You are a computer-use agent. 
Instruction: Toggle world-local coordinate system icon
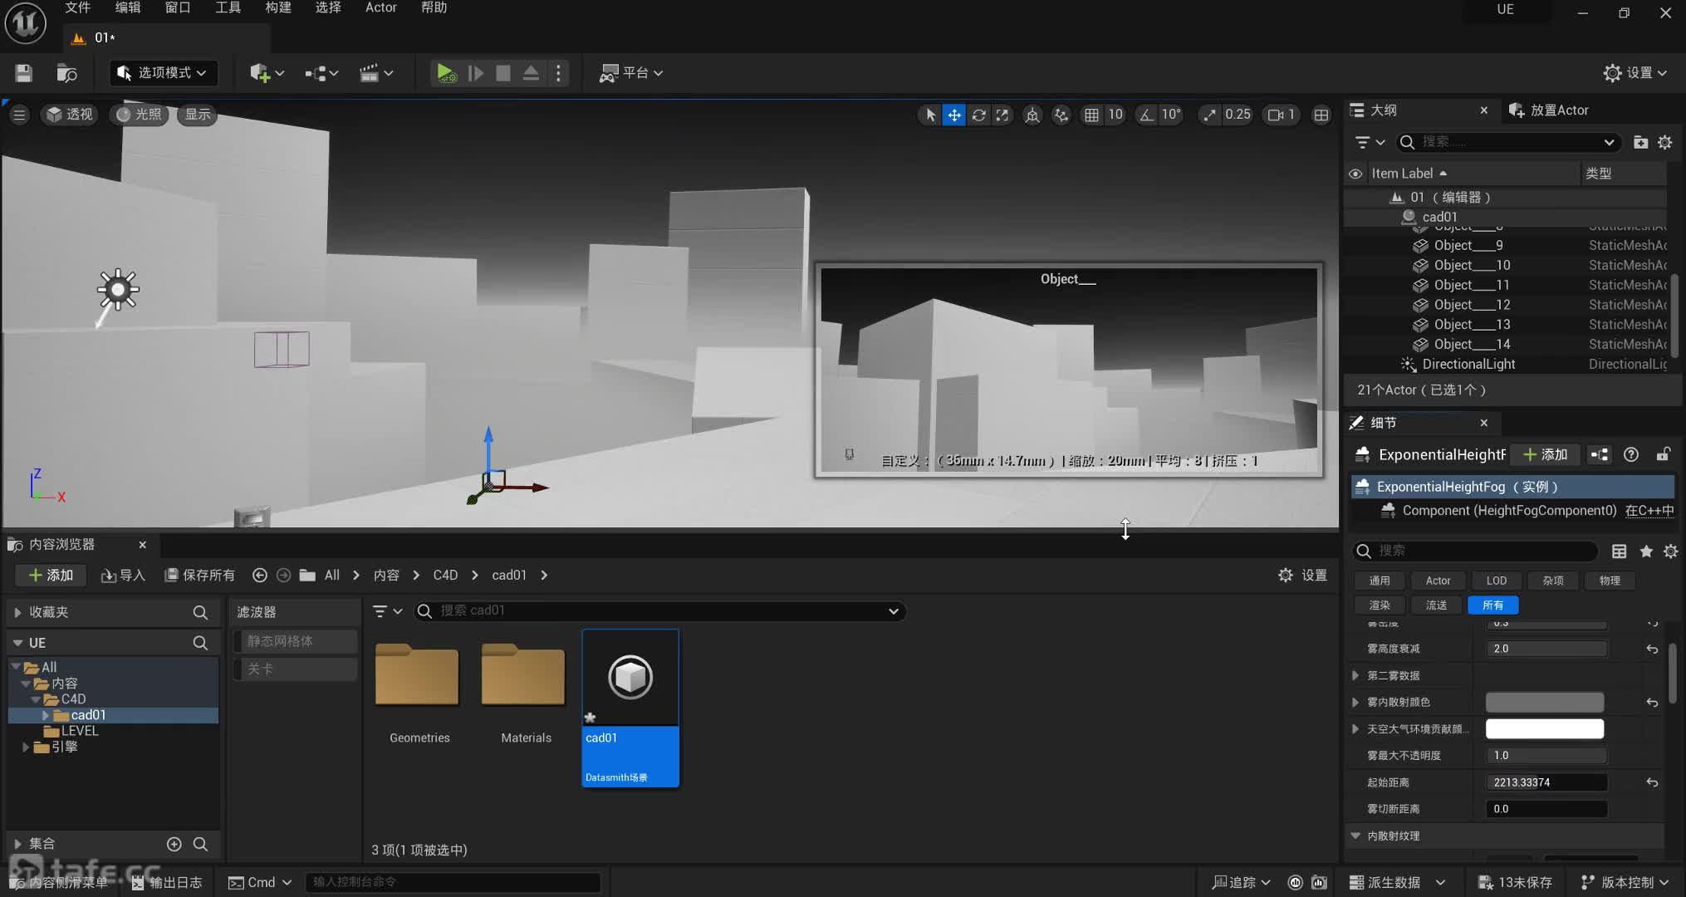click(1032, 115)
